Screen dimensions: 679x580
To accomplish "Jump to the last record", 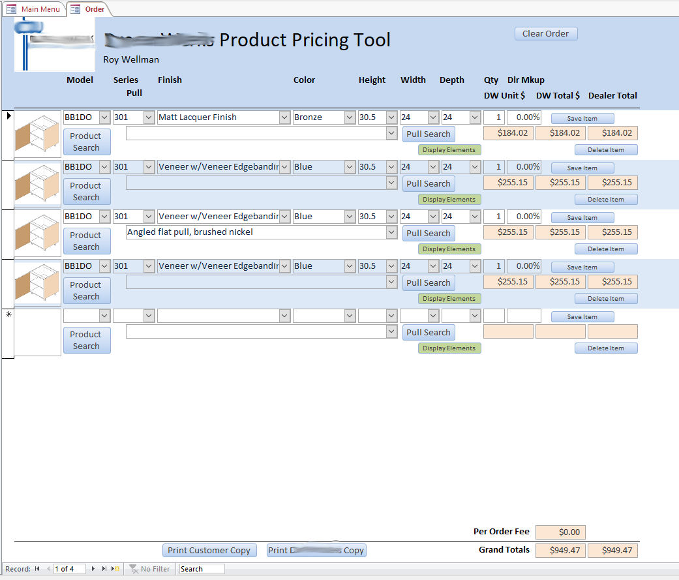I will tap(104, 569).
